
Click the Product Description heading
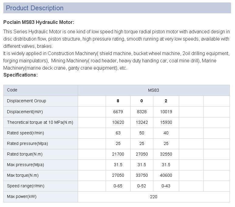[35, 8]
